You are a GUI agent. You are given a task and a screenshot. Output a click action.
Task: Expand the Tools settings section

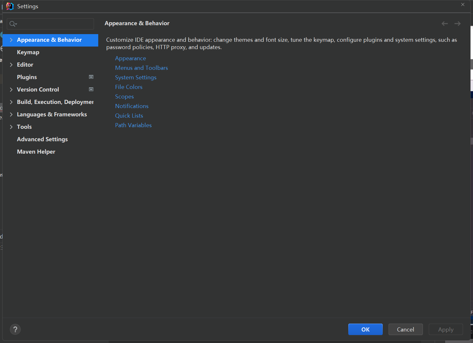pos(11,127)
